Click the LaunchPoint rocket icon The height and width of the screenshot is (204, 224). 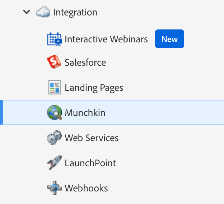pos(55,163)
